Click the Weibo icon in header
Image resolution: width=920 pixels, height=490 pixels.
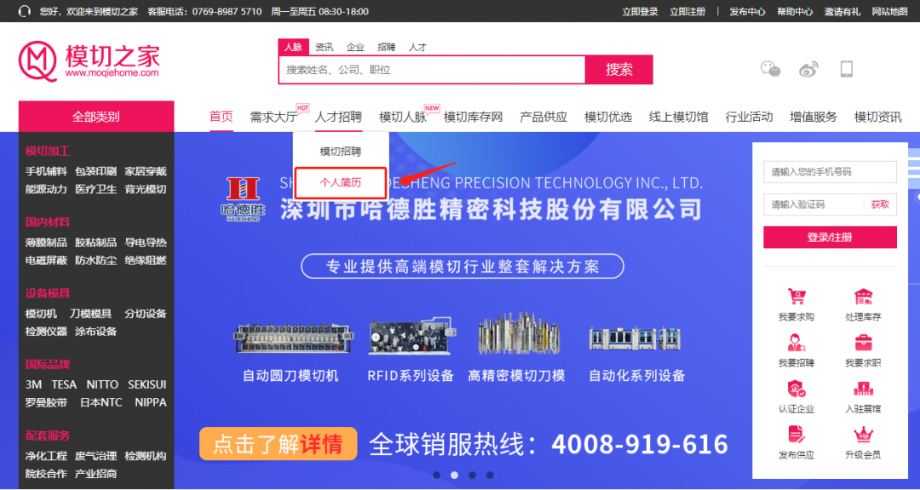click(x=808, y=69)
